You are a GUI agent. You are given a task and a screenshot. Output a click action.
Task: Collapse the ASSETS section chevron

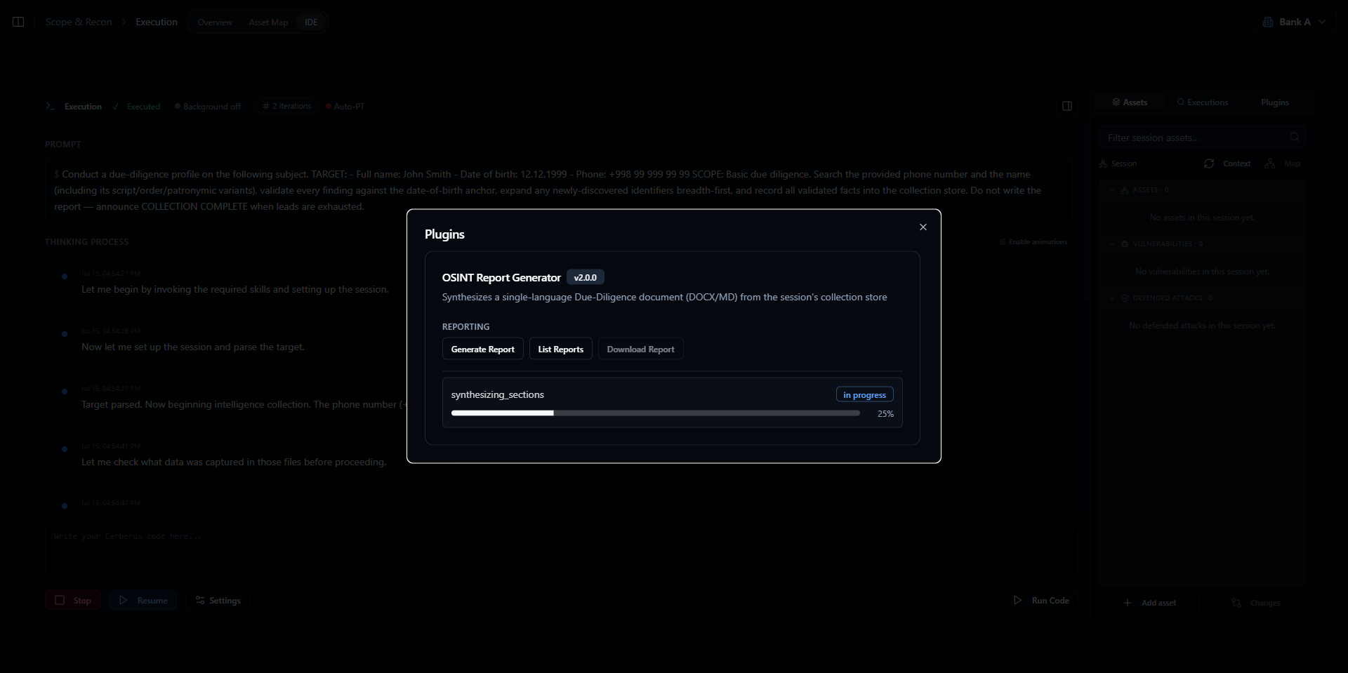(1112, 190)
